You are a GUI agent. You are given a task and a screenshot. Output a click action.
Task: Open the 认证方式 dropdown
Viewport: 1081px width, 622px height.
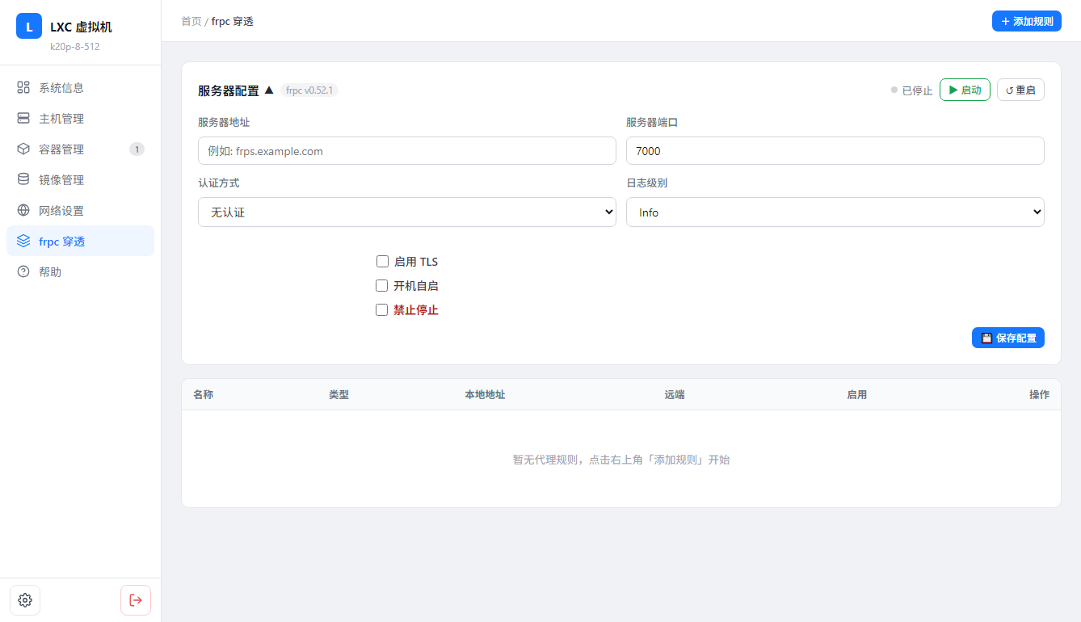coord(407,212)
